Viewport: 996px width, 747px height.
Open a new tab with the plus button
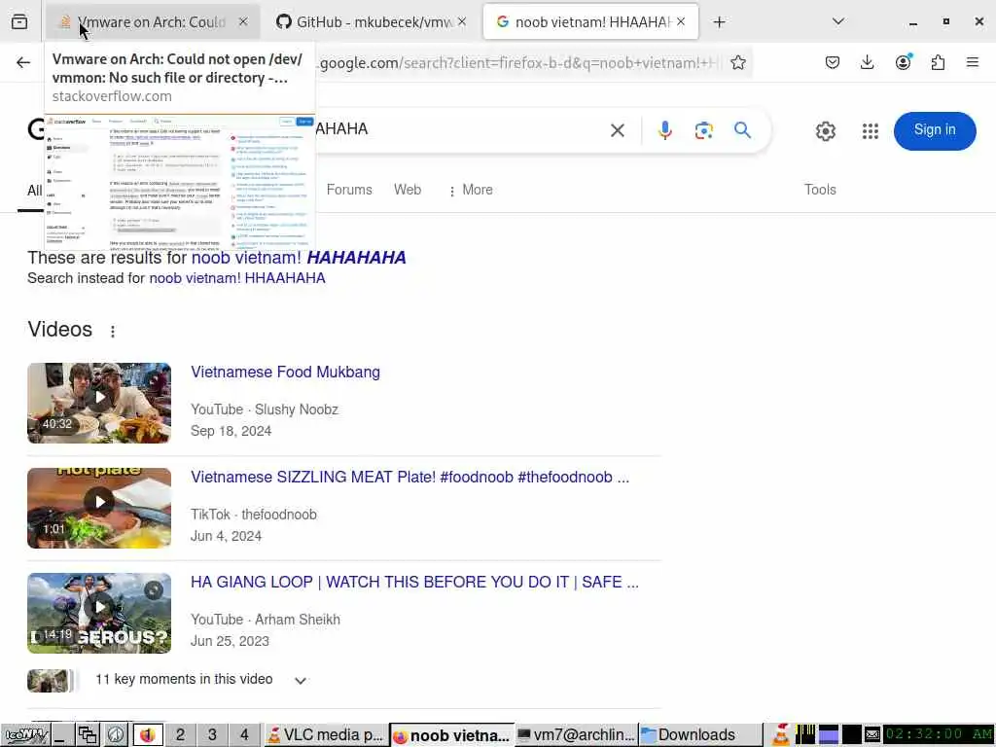719,22
